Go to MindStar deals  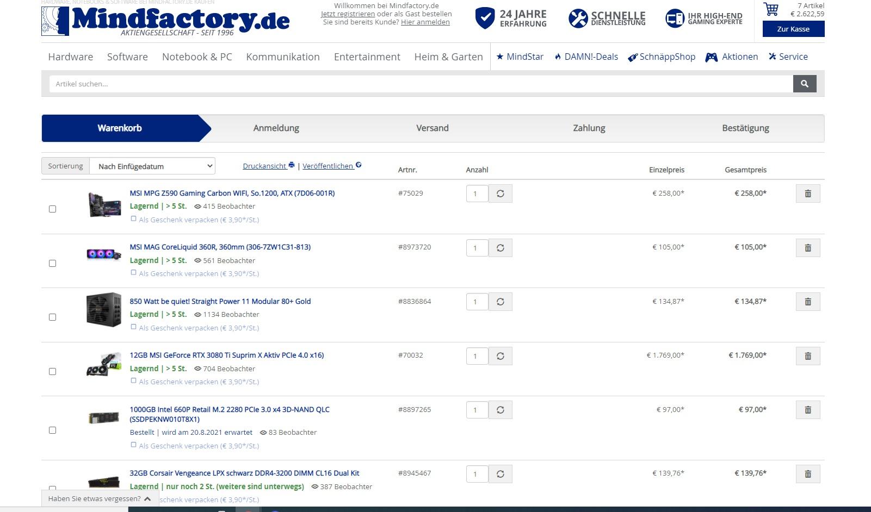coord(520,57)
